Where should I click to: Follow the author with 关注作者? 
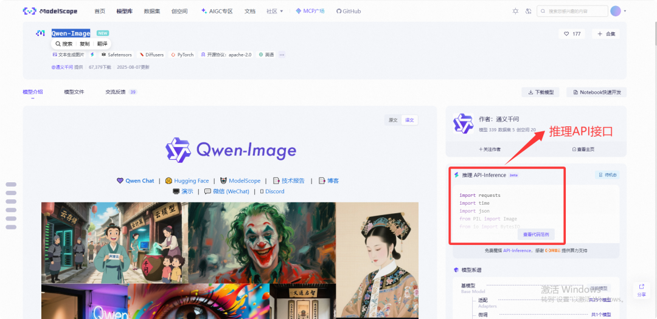click(490, 149)
